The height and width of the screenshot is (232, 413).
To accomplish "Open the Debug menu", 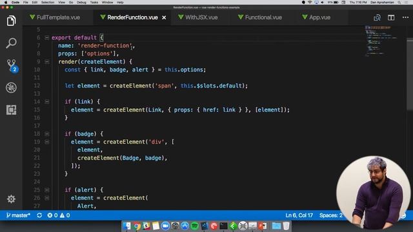I will 81,3.
